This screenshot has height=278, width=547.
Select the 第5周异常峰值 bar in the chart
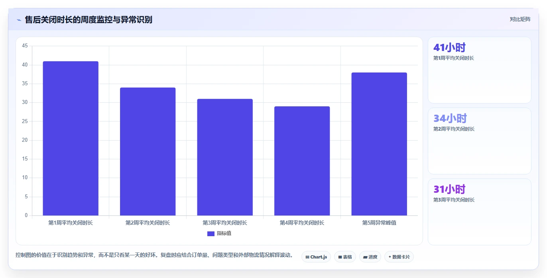tap(379, 144)
